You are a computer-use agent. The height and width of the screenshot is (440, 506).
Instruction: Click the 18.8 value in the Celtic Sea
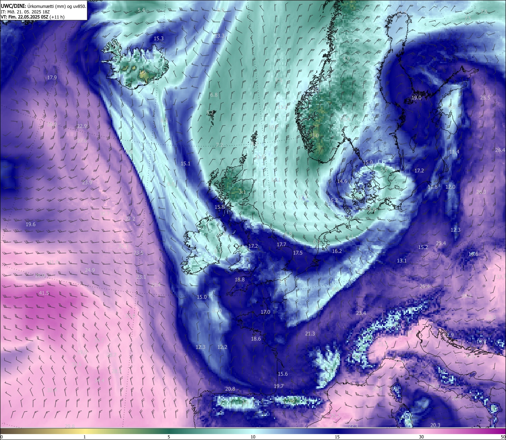(240, 280)
